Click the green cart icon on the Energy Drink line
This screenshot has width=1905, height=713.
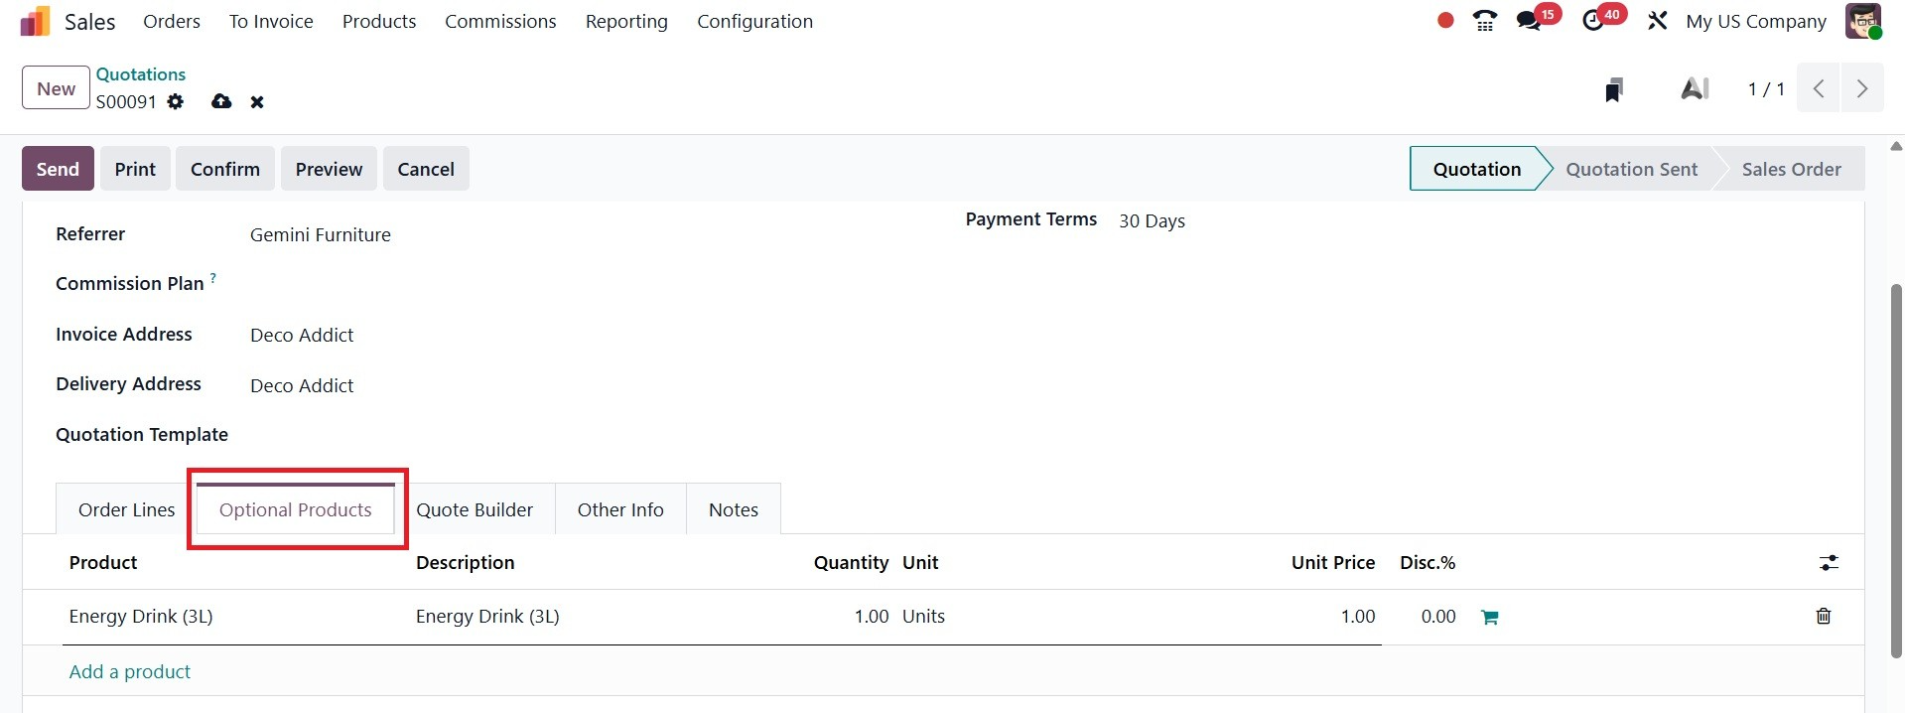point(1489,617)
